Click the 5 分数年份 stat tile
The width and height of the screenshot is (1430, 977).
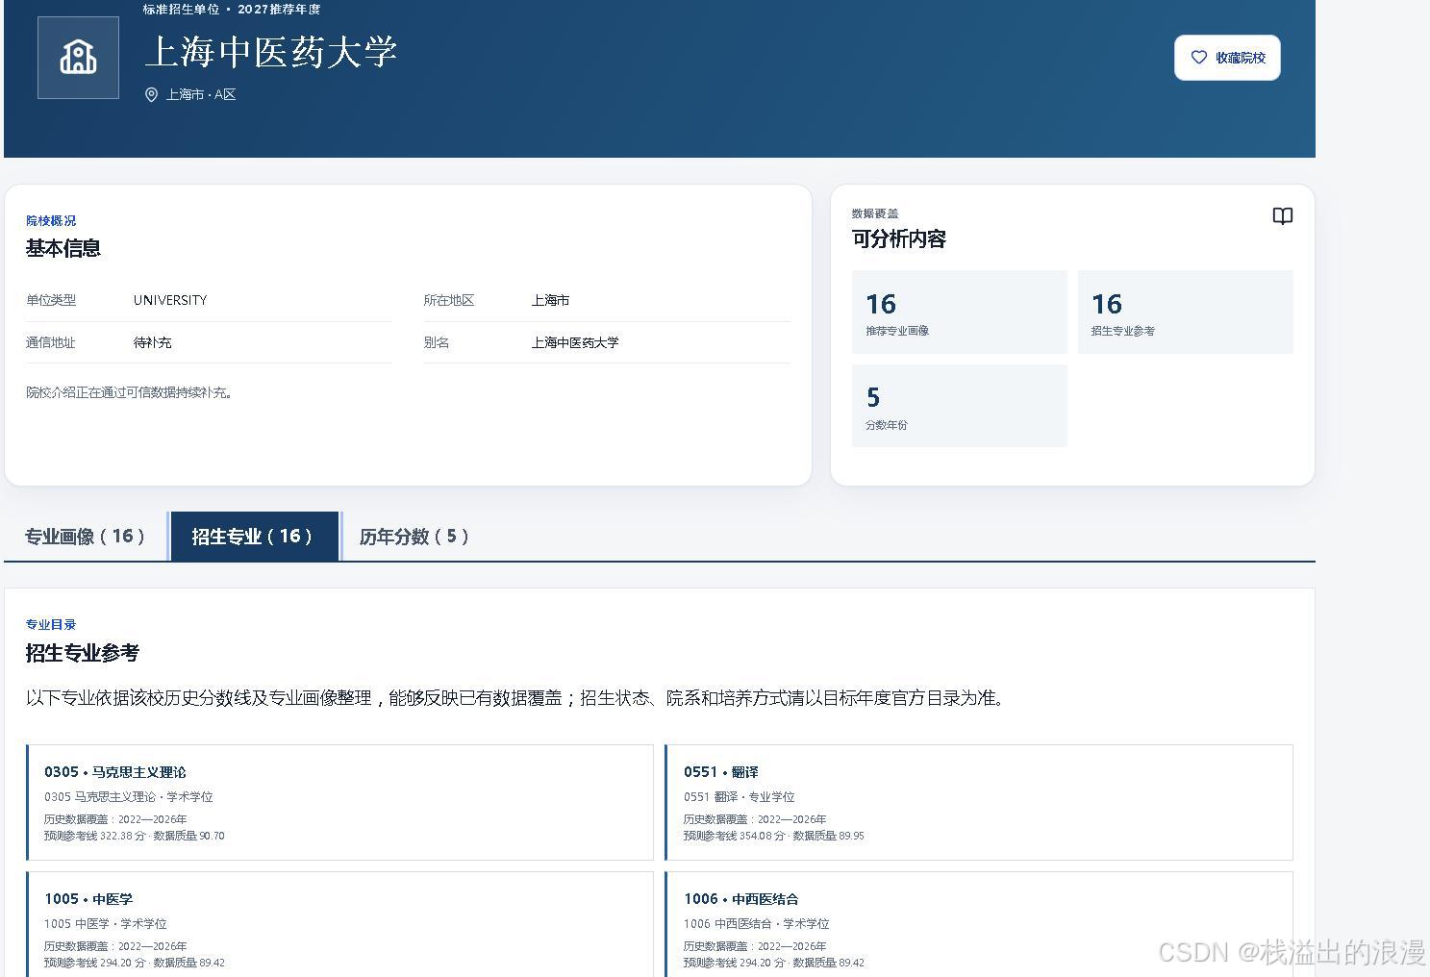point(959,406)
